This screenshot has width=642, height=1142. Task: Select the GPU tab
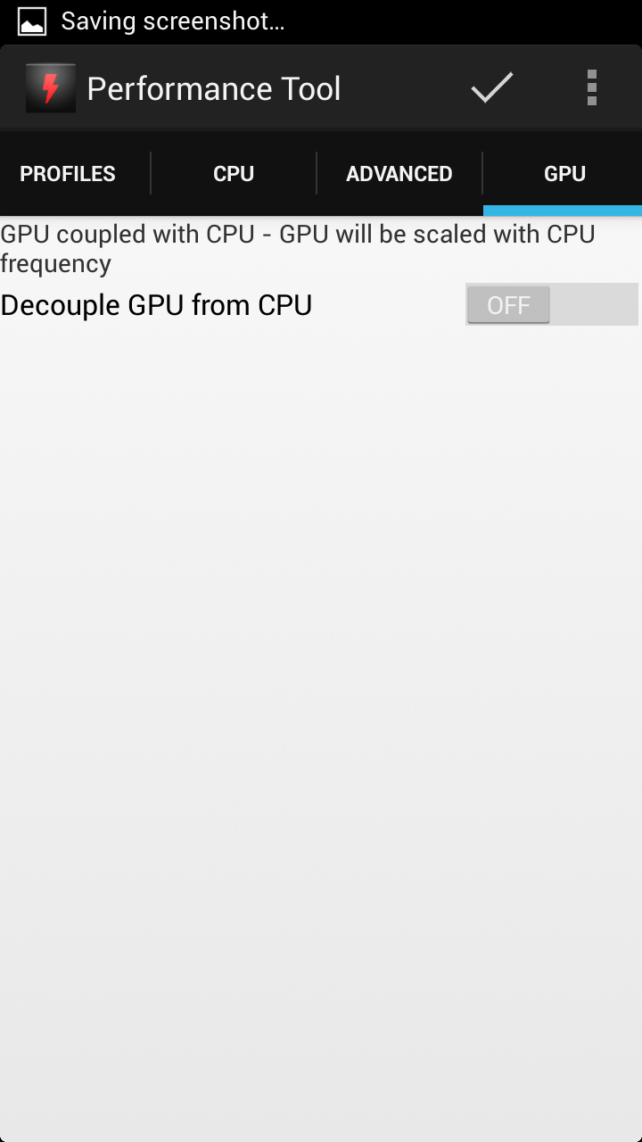pos(564,173)
